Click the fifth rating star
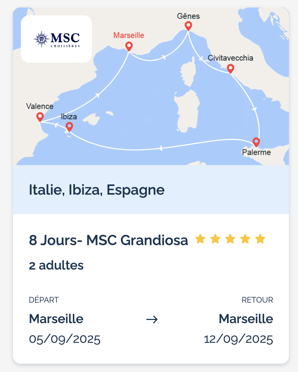 pyautogui.click(x=260, y=239)
